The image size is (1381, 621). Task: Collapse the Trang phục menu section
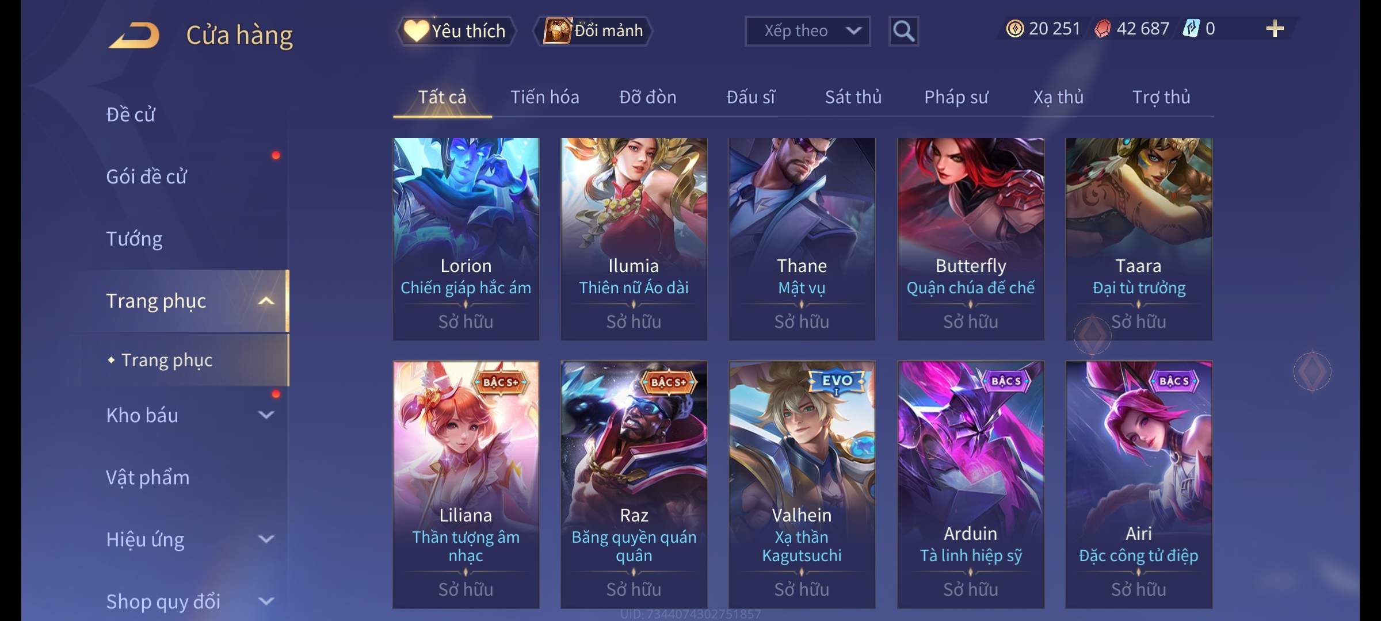click(266, 301)
